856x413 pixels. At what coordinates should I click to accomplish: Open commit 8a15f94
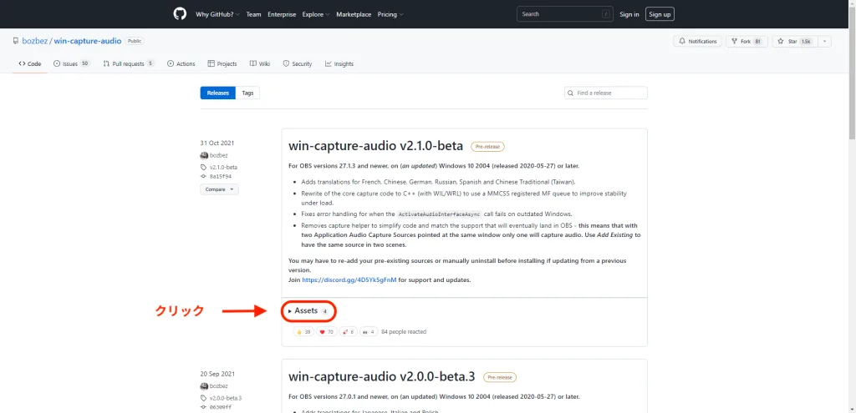click(x=221, y=177)
